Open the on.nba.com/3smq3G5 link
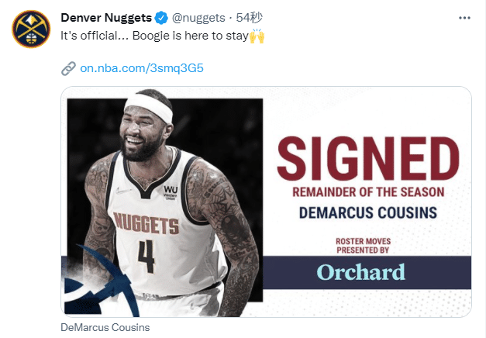The height and width of the screenshot is (338, 486). (x=142, y=68)
